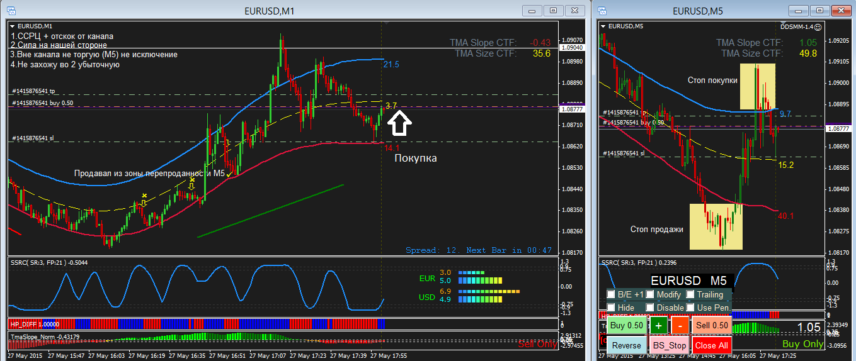This screenshot has height=361, width=856.
Task: Click the Стоп покупки text on M5 chart
Action: tap(712, 81)
